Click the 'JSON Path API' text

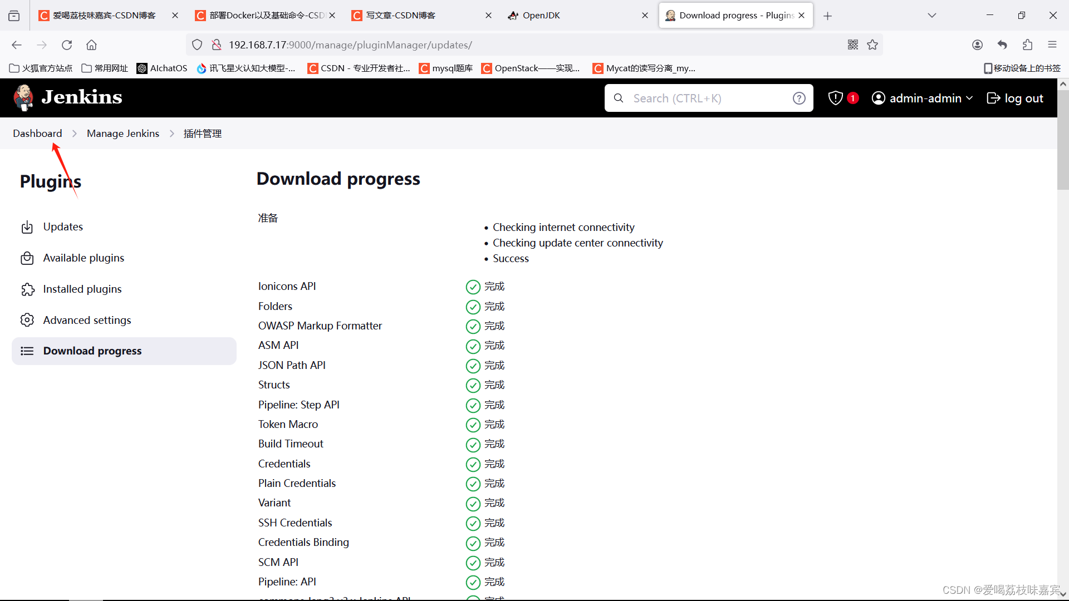click(292, 365)
